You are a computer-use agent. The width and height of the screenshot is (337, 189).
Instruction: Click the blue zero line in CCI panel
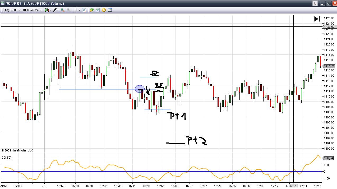click(x=162, y=171)
